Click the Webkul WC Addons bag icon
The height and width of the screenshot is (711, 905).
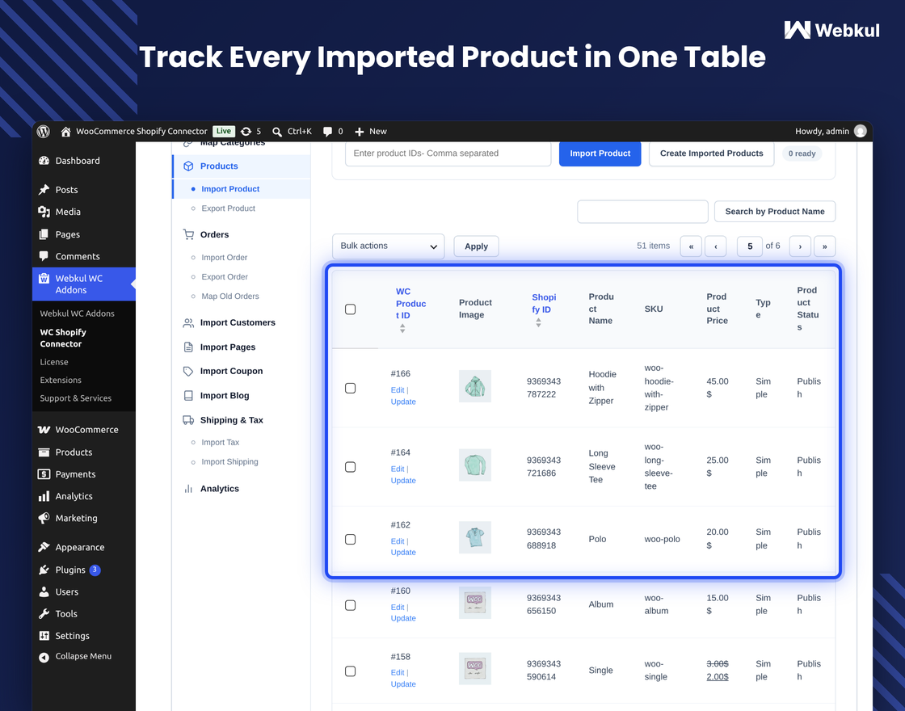tap(44, 278)
